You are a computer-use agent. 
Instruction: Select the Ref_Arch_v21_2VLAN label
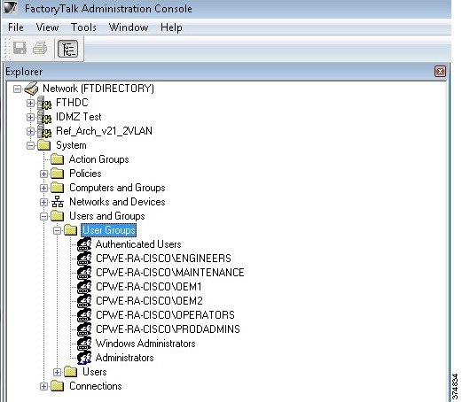(105, 131)
